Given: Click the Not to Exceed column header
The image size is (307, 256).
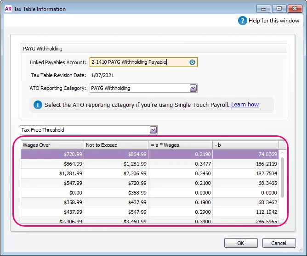Looking at the screenshot, I should [116, 145].
